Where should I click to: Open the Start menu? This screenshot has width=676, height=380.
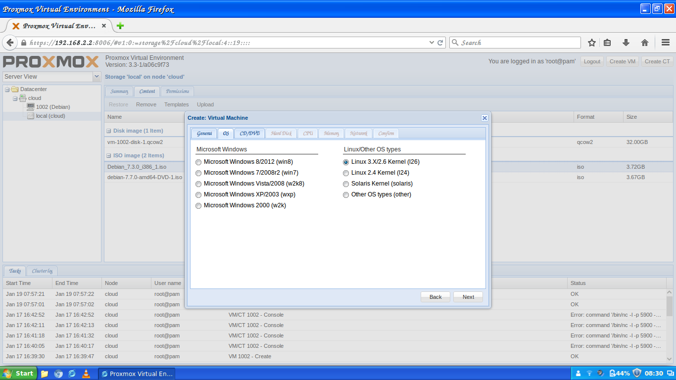(x=18, y=374)
